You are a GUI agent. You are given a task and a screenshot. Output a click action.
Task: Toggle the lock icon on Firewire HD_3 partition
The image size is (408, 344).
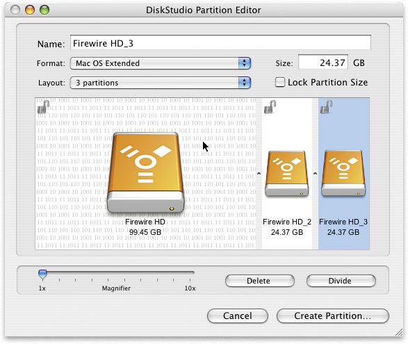tap(326, 107)
